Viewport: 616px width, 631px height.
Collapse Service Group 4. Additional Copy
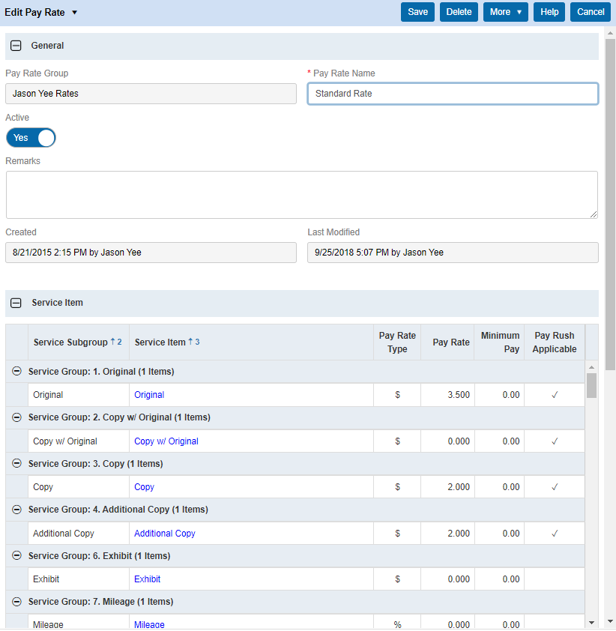point(17,510)
